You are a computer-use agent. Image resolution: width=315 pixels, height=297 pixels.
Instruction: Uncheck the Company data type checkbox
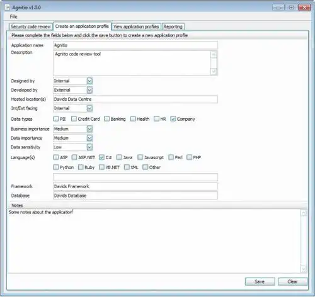point(173,119)
